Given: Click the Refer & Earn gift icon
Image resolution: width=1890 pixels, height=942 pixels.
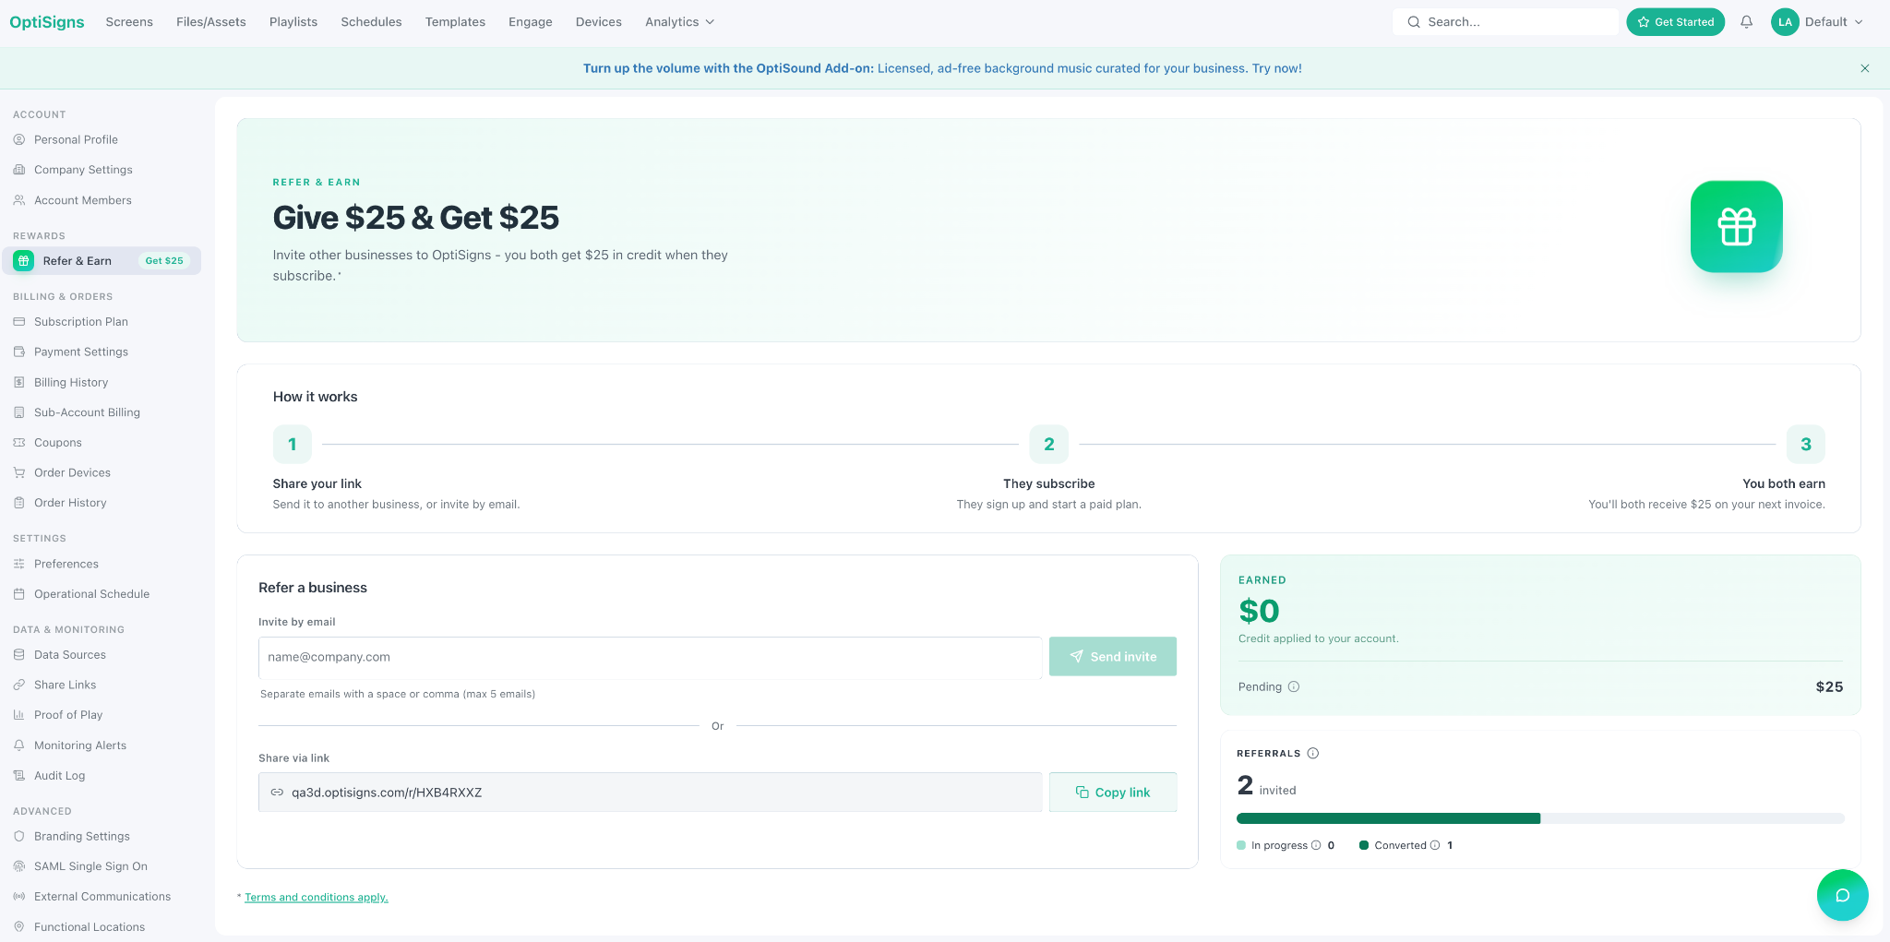Looking at the screenshot, I should (24, 261).
